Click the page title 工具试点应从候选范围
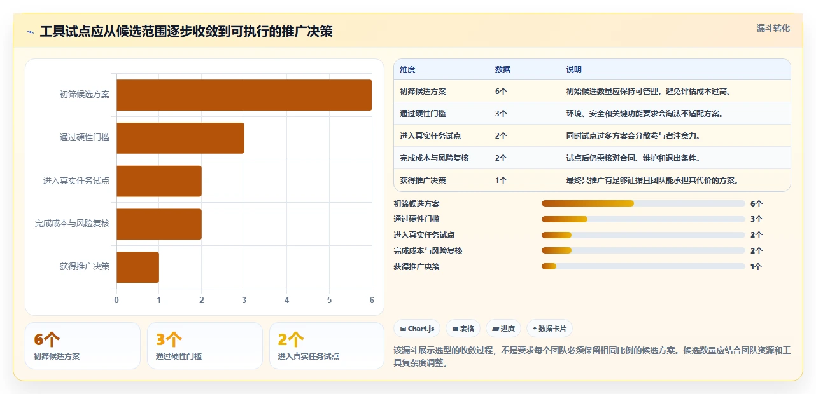Image resolution: width=816 pixels, height=394 pixels. click(x=186, y=32)
